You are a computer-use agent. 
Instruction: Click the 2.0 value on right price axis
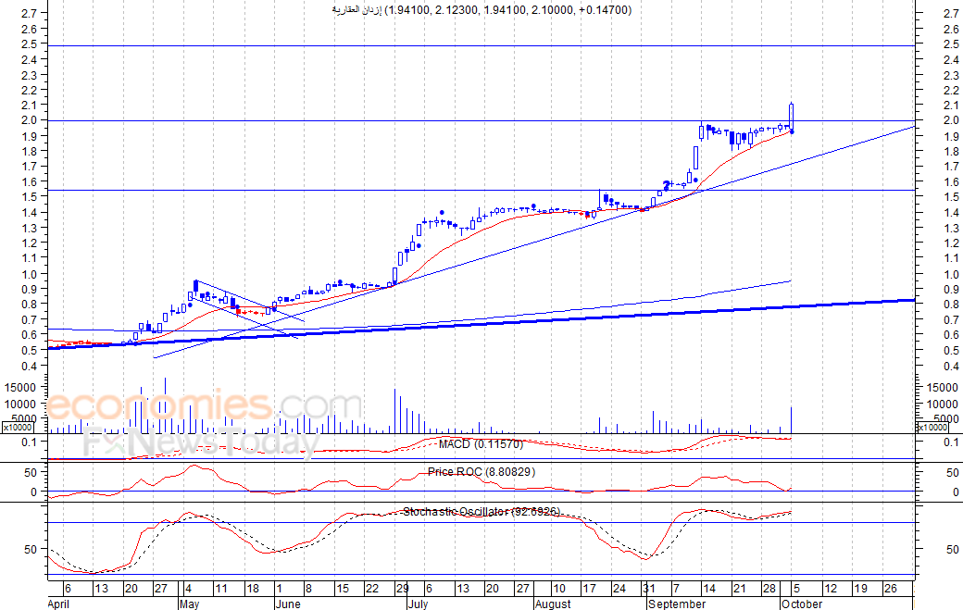pyautogui.click(x=952, y=120)
